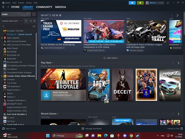
Task: Click the Euro Truck Simulator 2 news tag
Action: 53,48
